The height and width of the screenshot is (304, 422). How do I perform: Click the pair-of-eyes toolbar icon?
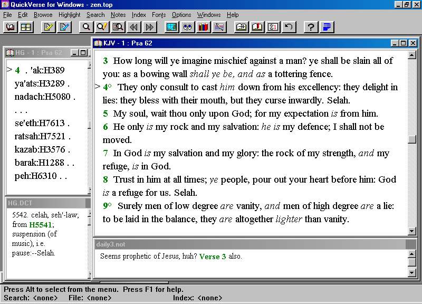[188, 27]
